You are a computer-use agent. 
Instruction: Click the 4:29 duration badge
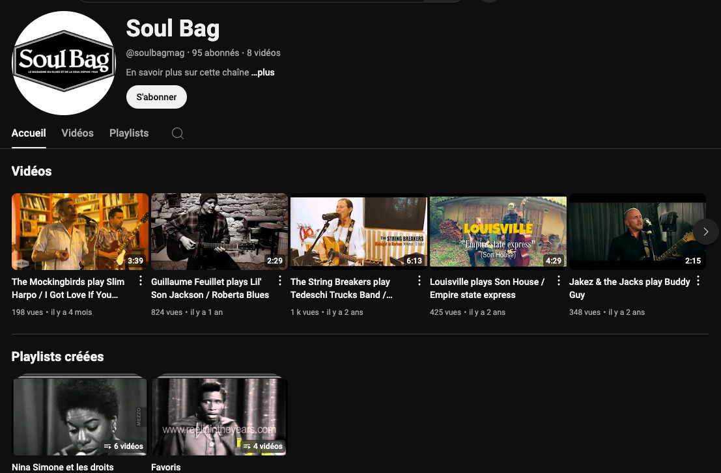(553, 260)
